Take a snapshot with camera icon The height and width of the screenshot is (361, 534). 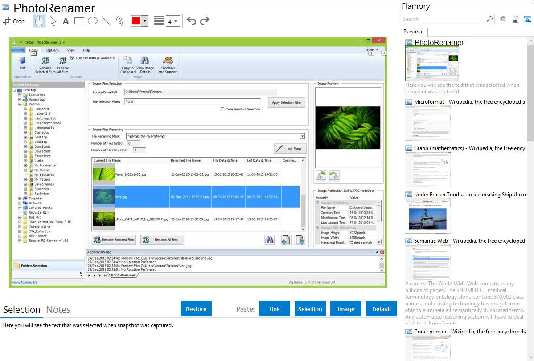(x=503, y=19)
